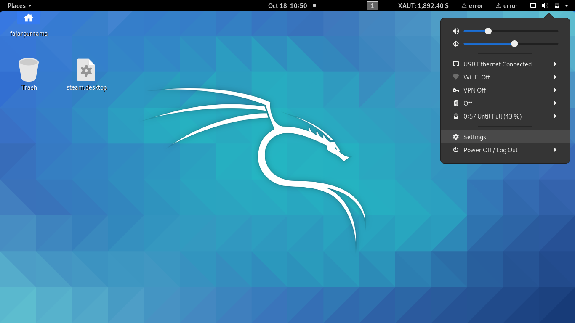575x323 pixels.
Task: Expand the Power Off / Log Out arrow
Action: point(555,150)
